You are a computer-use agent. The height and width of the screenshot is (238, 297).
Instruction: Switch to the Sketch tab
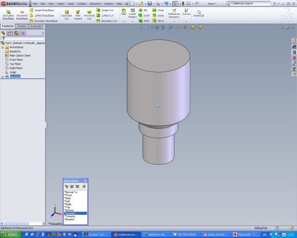click(x=22, y=26)
